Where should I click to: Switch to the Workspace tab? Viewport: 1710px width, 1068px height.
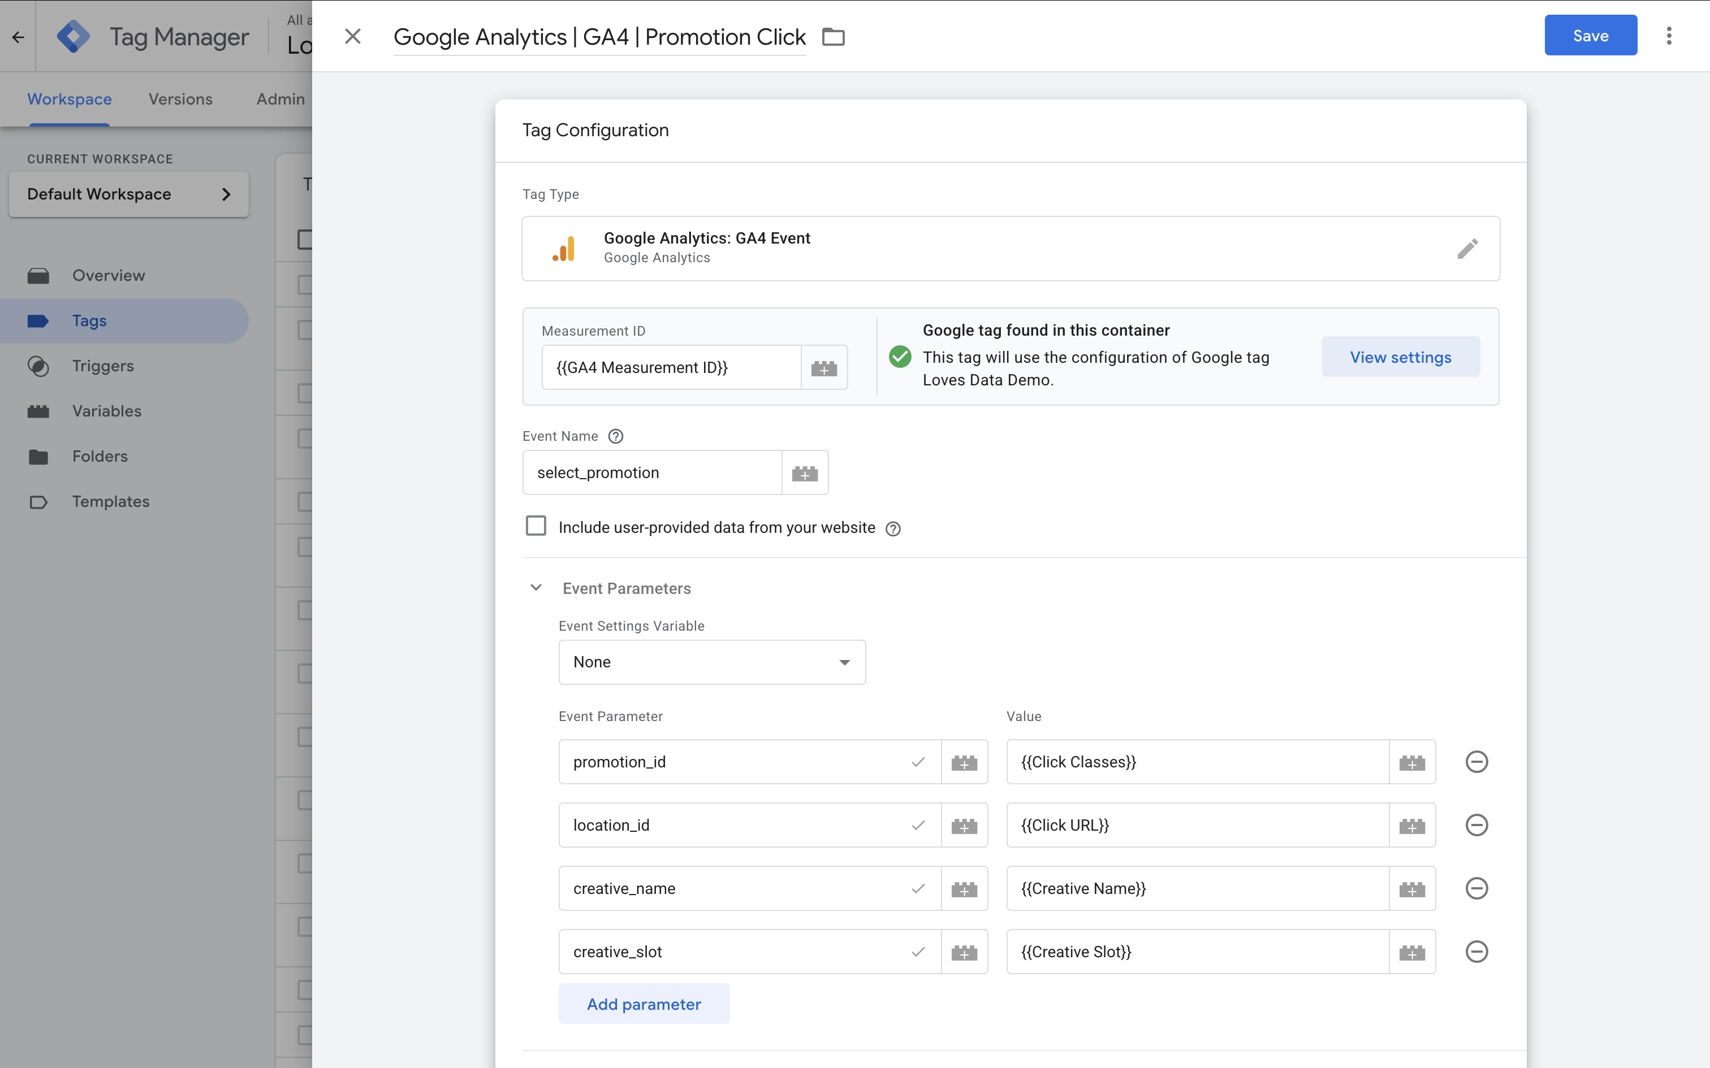(69, 99)
